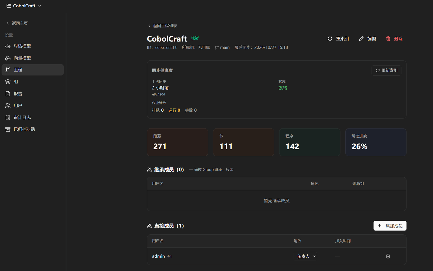Viewport: 433px width, 271px height.
Task: Click the 重索引 button in header
Action: coord(338,39)
